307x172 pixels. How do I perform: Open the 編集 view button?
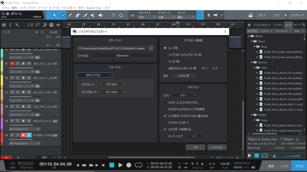pos(271,166)
